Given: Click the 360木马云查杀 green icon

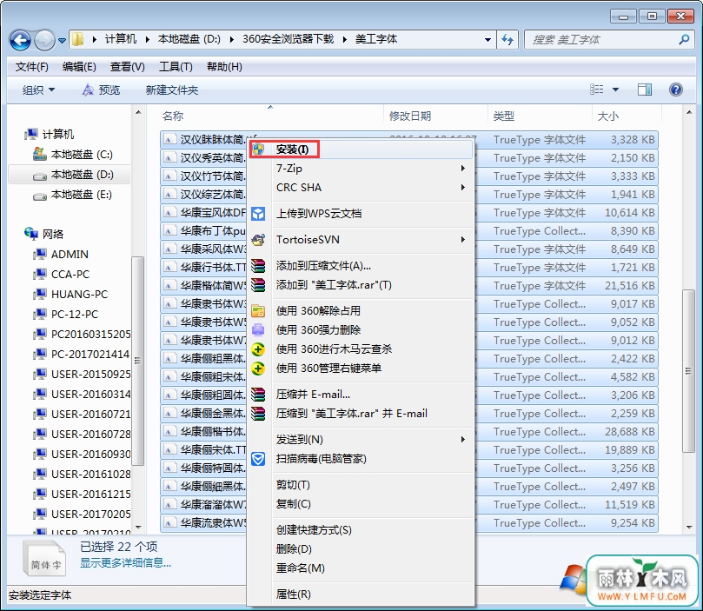Looking at the screenshot, I should click(x=258, y=349).
